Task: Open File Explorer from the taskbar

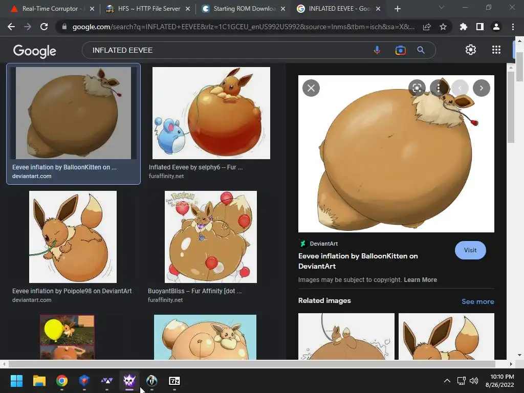Action: click(39, 381)
